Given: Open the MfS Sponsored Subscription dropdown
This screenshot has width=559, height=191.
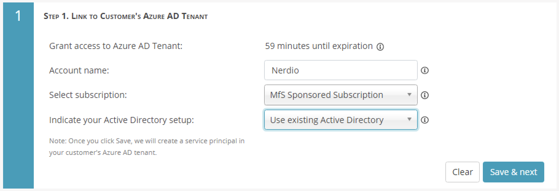Looking at the screenshot, I should pyautogui.click(x=341, y=95).
